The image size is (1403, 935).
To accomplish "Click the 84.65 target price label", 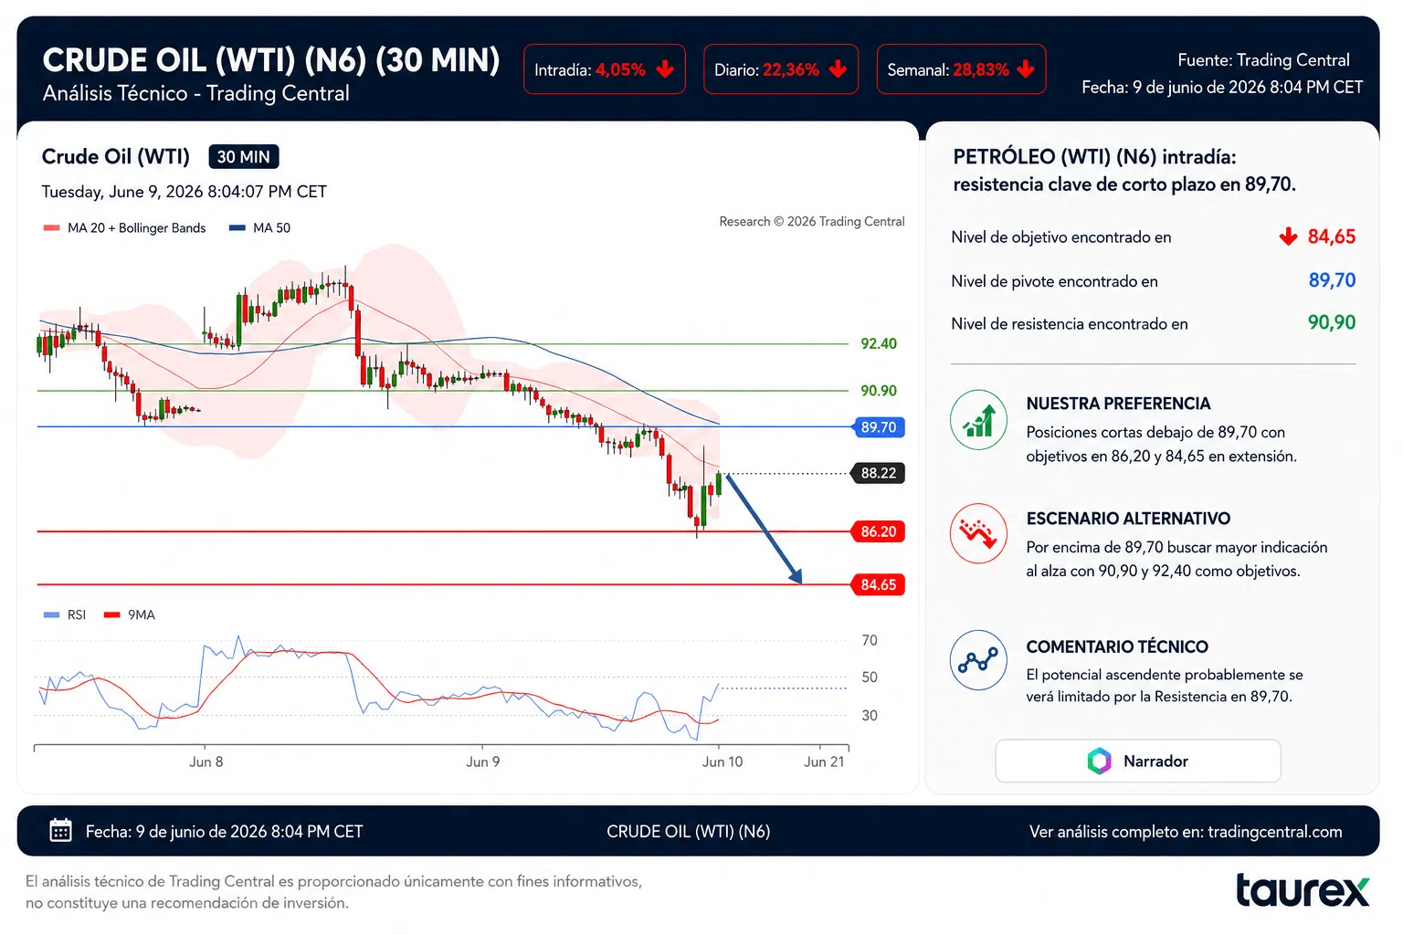I will 879,584.
